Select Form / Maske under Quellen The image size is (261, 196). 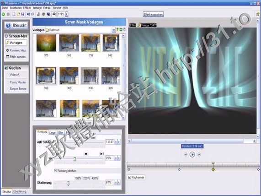(18, 82)
